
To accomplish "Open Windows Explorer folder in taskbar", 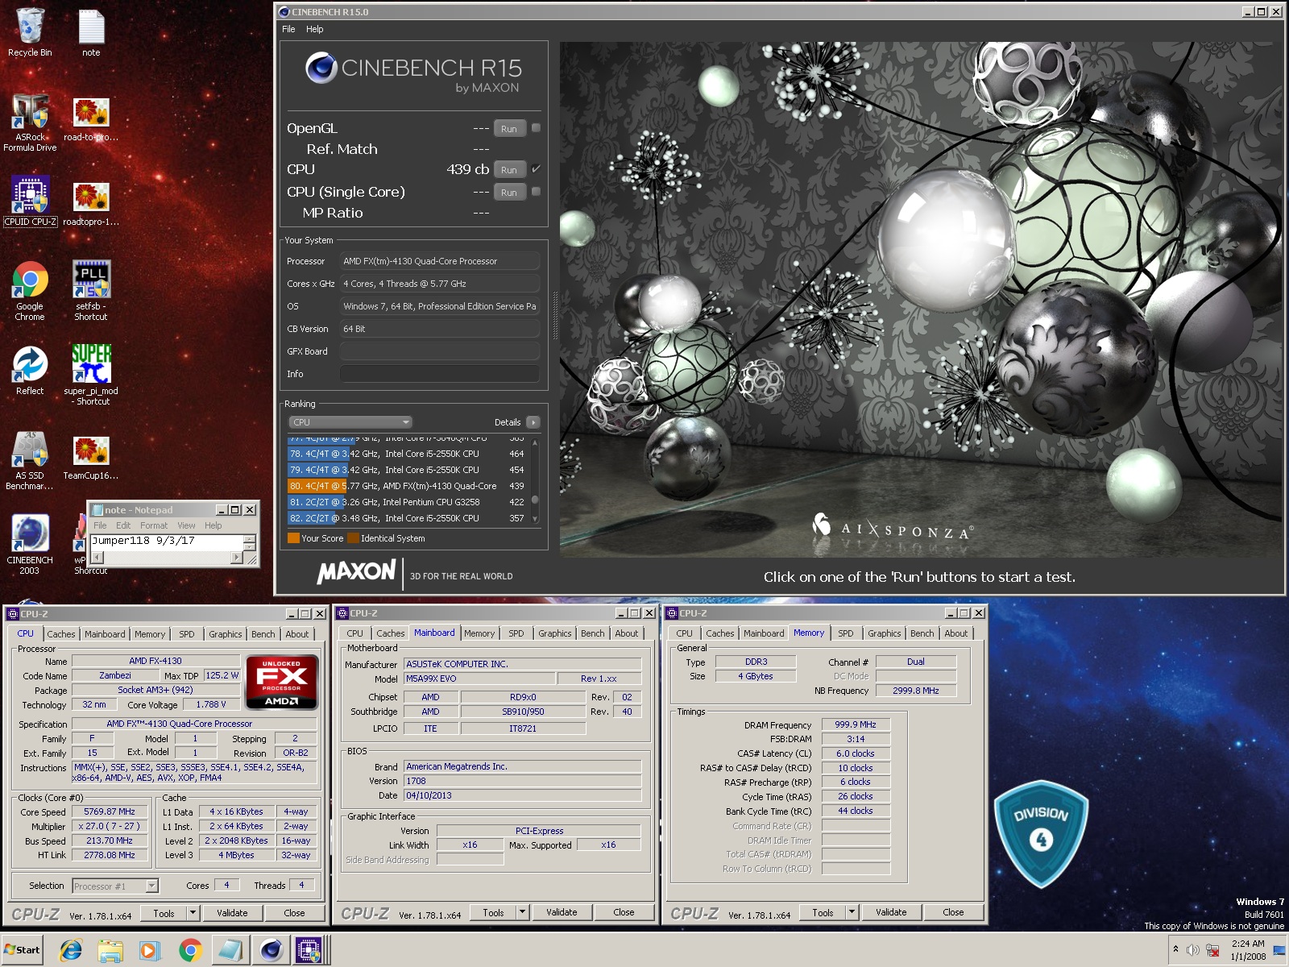I will click(110, 951).
